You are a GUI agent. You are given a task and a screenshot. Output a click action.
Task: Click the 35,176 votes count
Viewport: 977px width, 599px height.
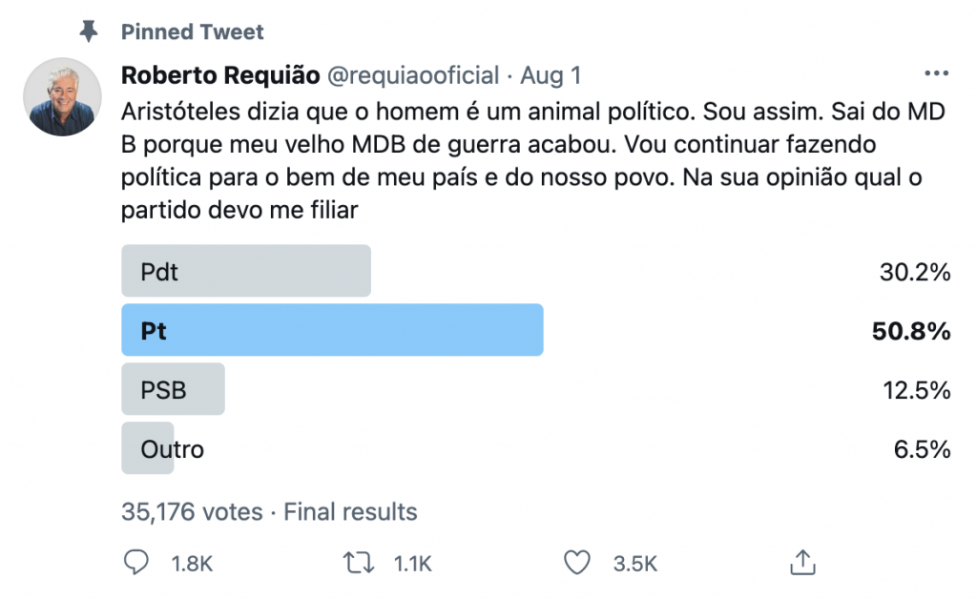(x=192, y=512)
